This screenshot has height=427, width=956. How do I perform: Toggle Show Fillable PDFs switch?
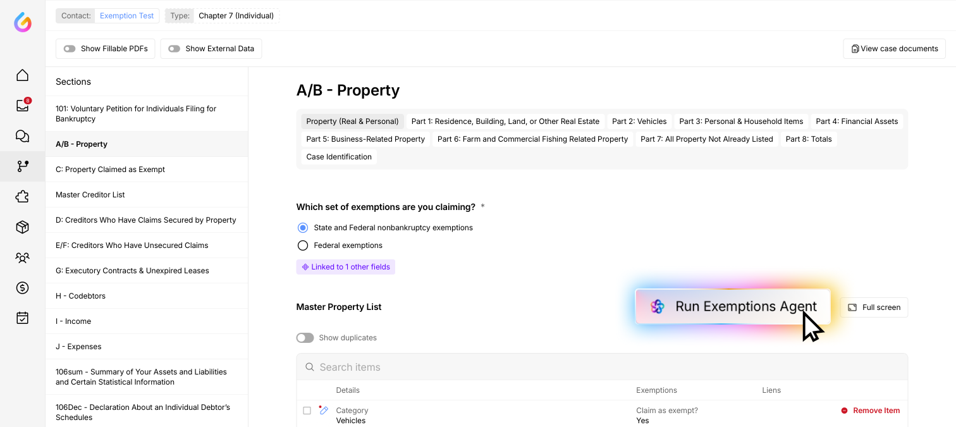[70, 49]
